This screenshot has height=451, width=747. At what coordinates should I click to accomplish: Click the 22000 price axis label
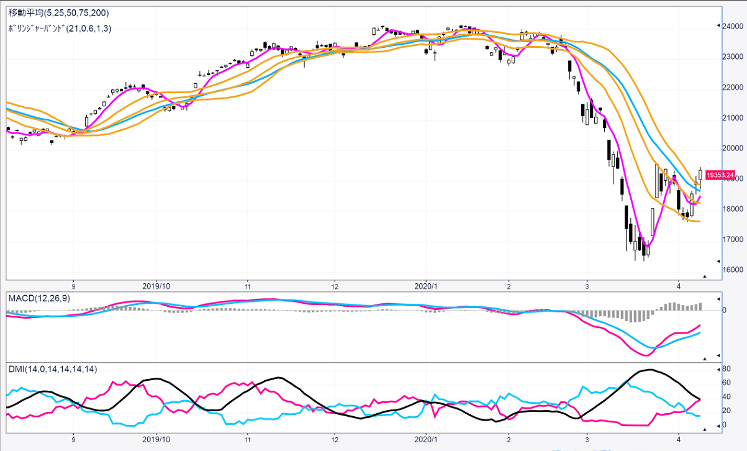point(734,87)
